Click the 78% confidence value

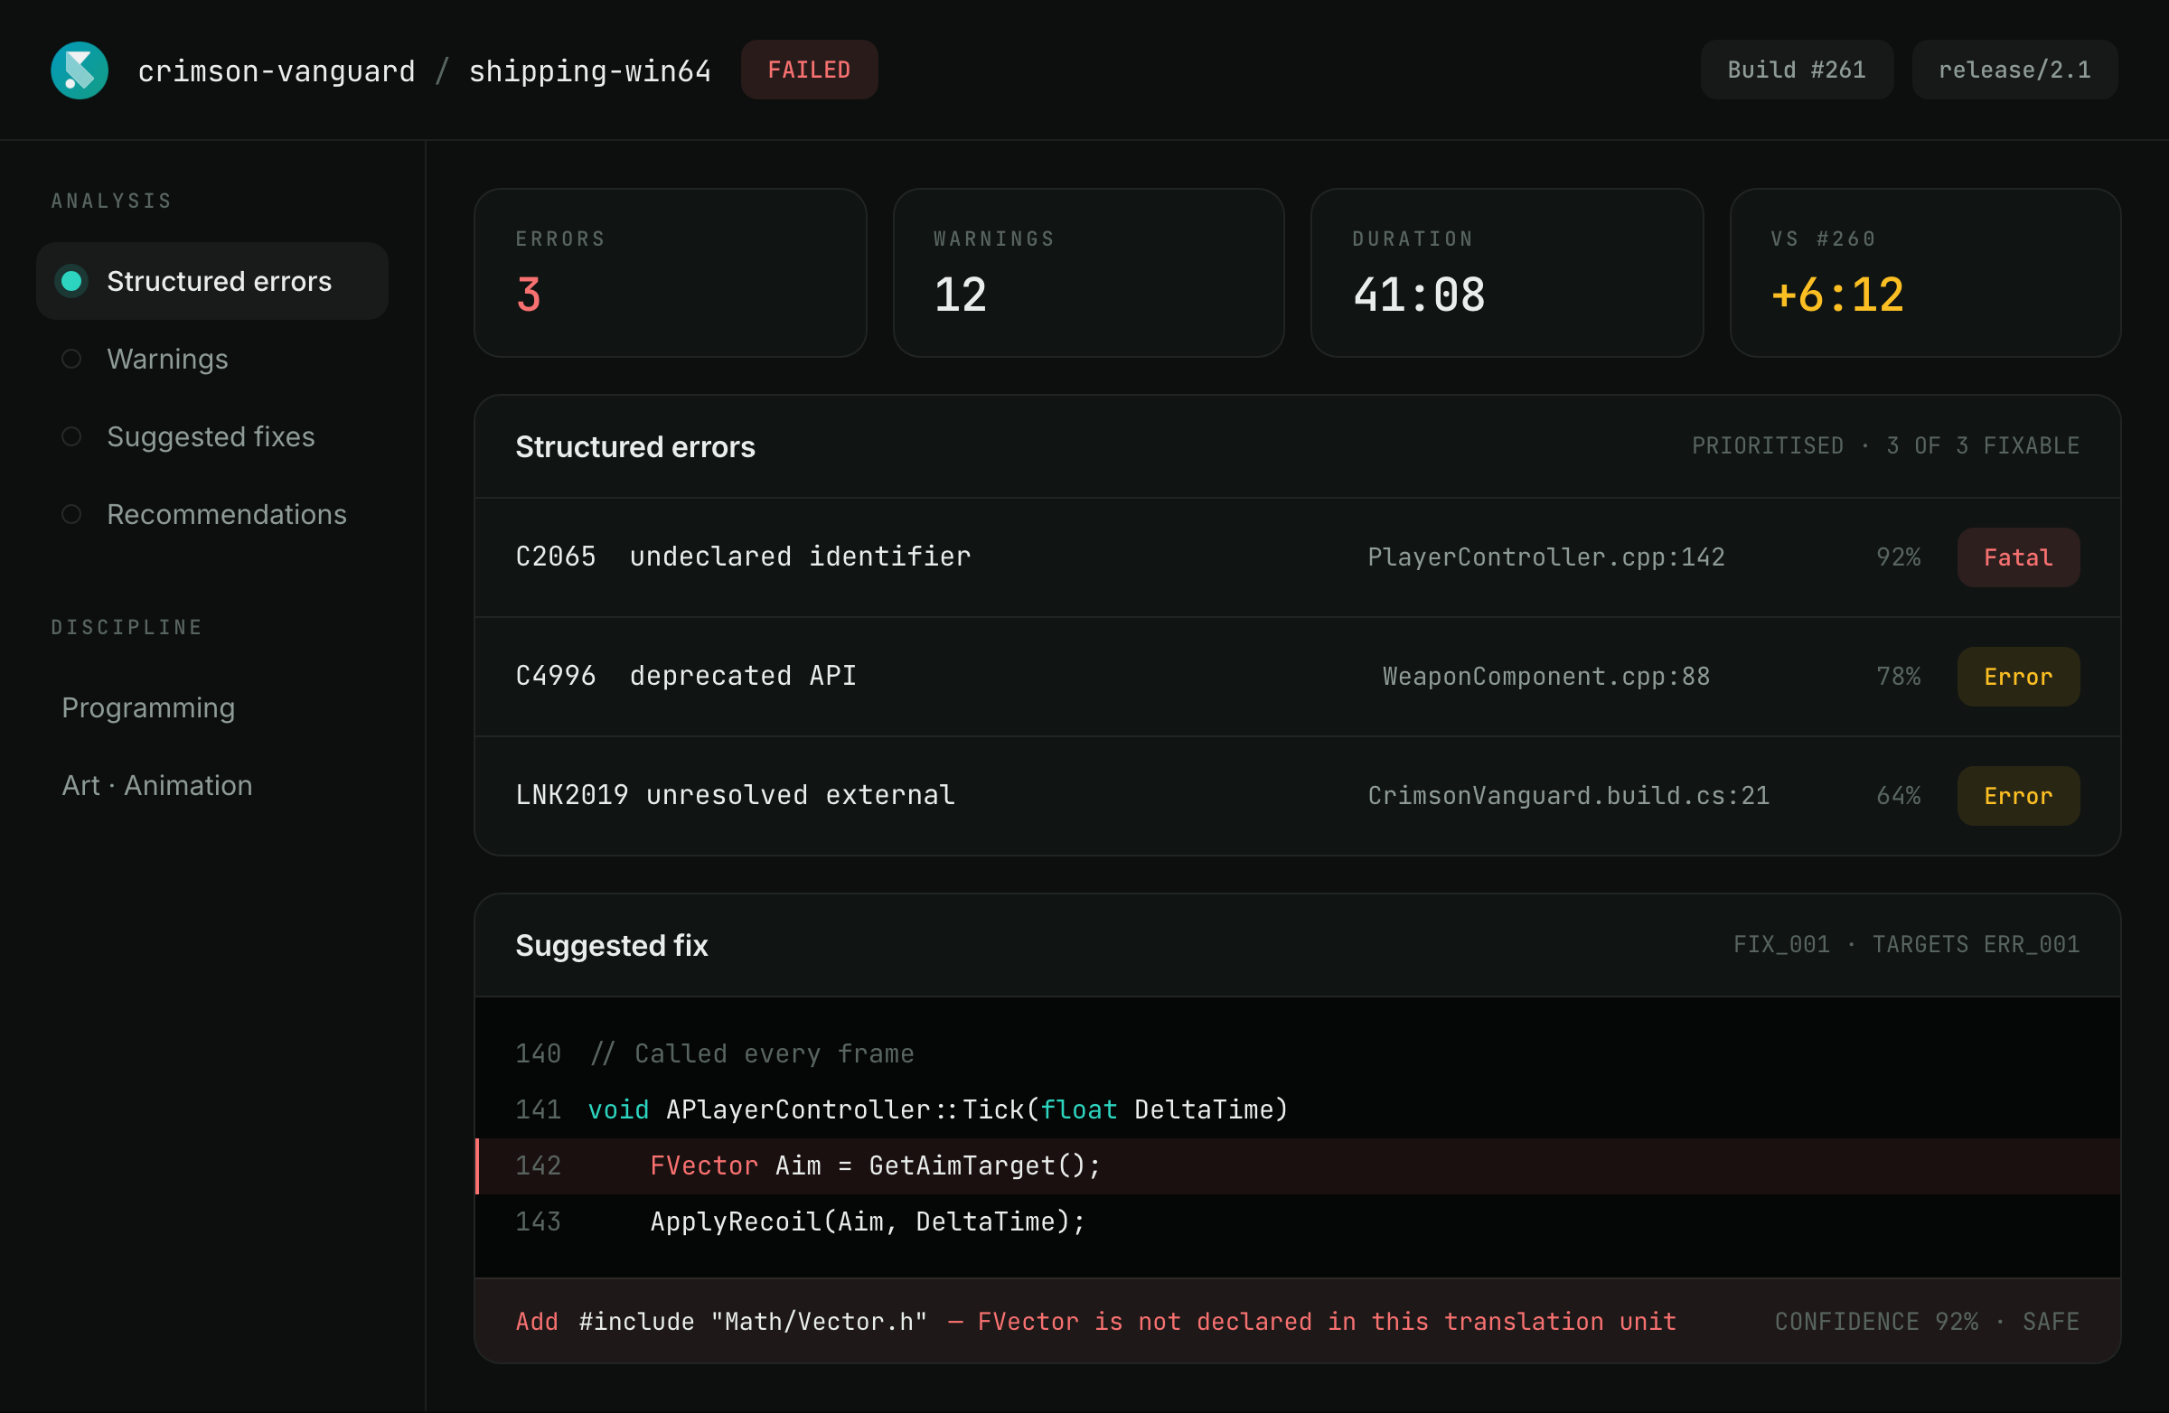click(1899, 677)
